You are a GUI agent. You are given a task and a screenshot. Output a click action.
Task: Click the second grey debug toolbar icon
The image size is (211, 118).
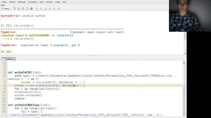(41, 9)
